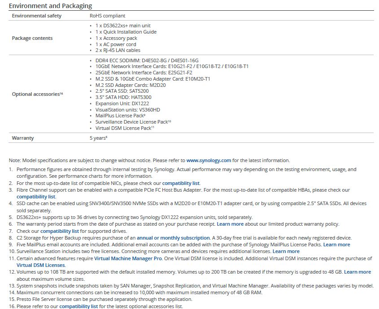Select the "Expansion Unit: DX1222" line
The width and height of the screenshot is (379, 309).
[122, 103]
